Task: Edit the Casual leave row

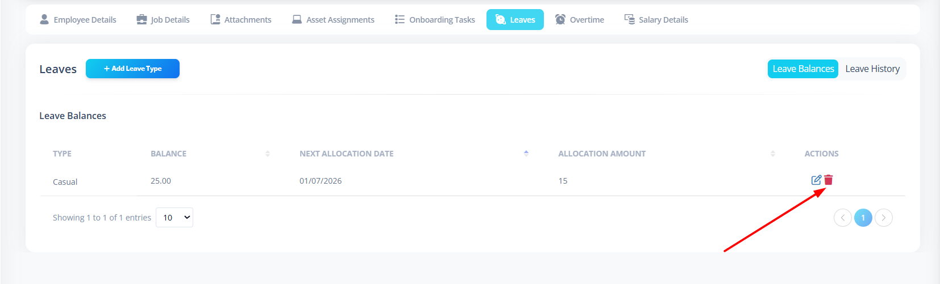Action: click(x=816, y=180)
